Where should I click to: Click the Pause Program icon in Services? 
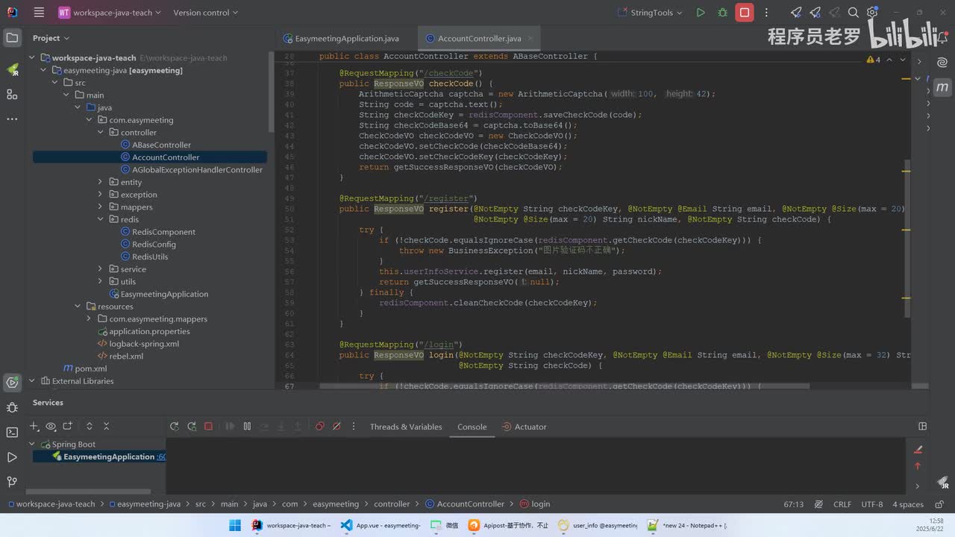pos(247,427)
